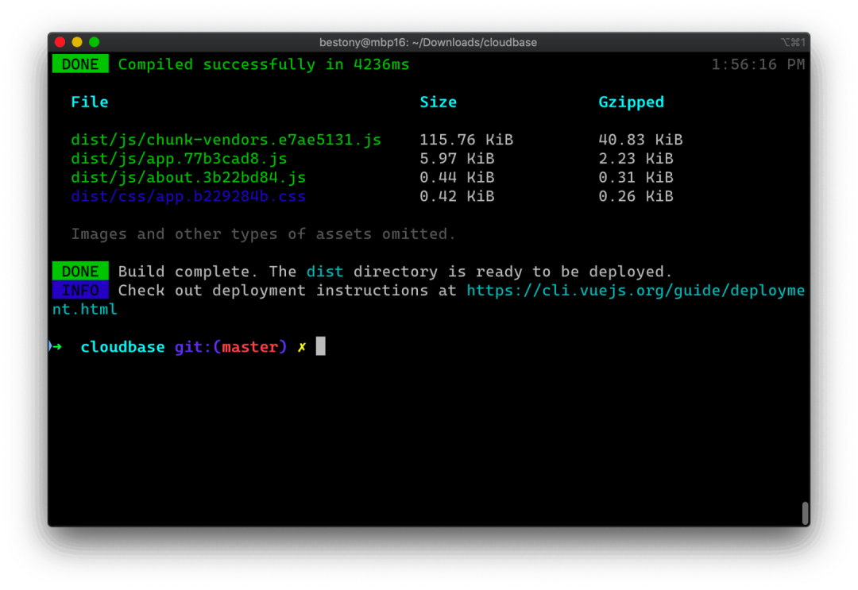Click the gzipped value 2.23 KiB
858x590 pixels.
636,159
